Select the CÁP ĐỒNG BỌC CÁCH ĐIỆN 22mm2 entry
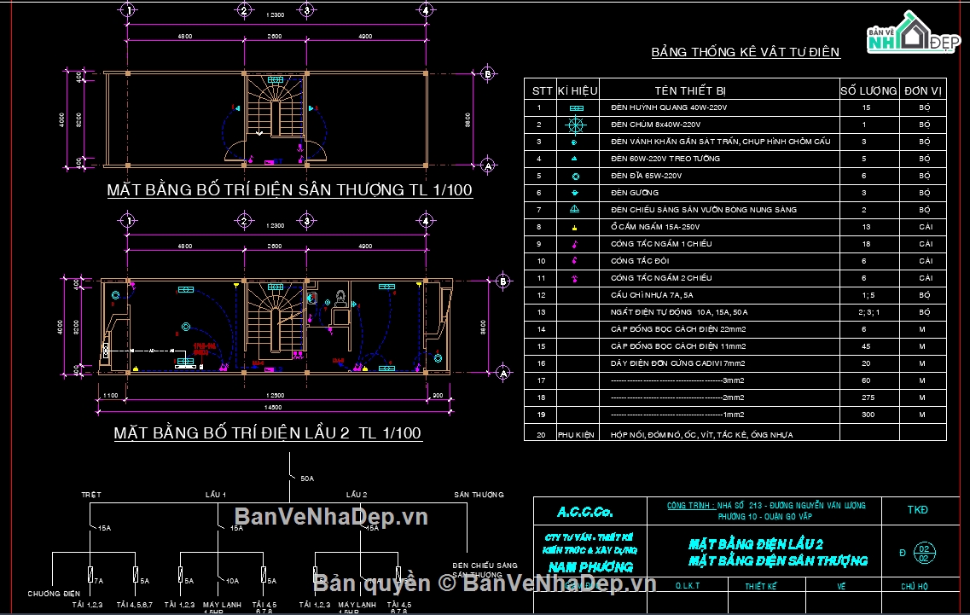The width and height of the screenshot is (970, 615). [x=678, y=329]
